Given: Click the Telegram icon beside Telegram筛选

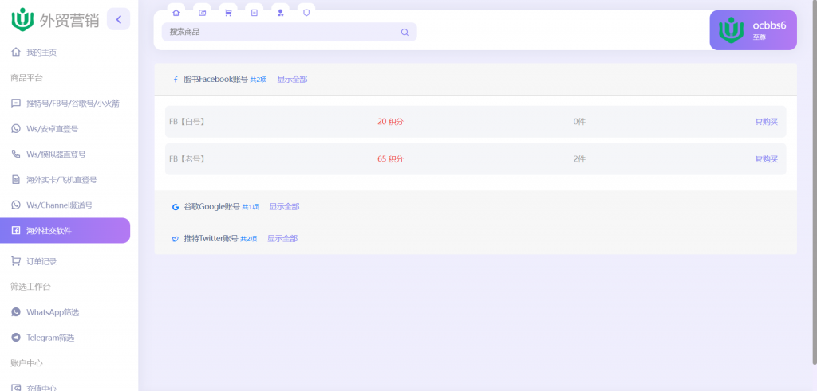Looking at the screenshot, I should click(x=16, y=338).
